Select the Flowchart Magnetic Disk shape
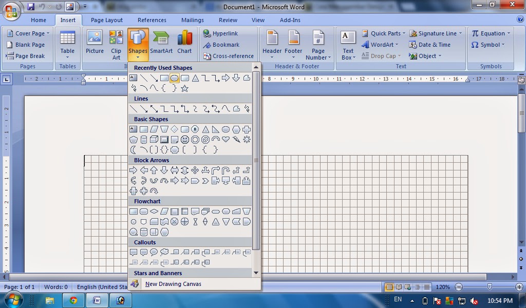 144,232
